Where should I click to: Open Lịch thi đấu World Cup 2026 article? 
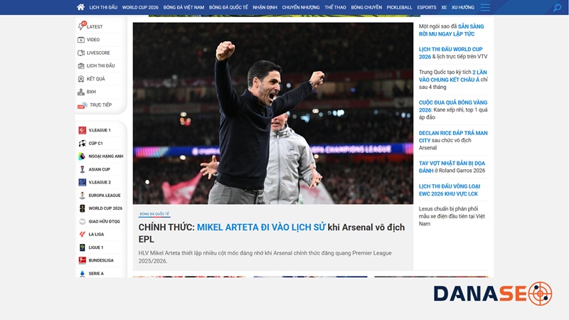(453, 53)
